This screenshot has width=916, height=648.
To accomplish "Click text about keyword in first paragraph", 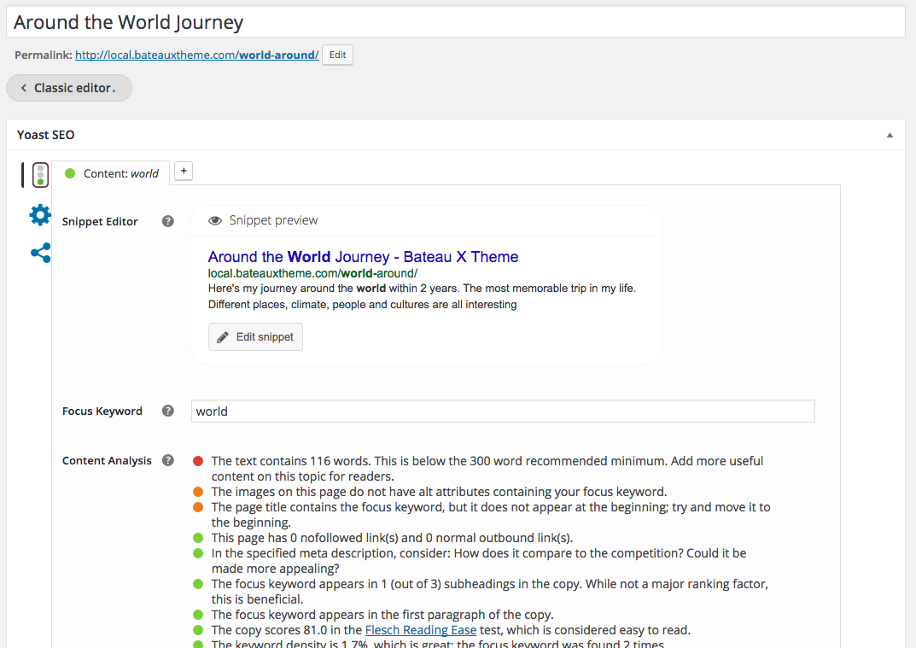I will (x=382, y=615).
